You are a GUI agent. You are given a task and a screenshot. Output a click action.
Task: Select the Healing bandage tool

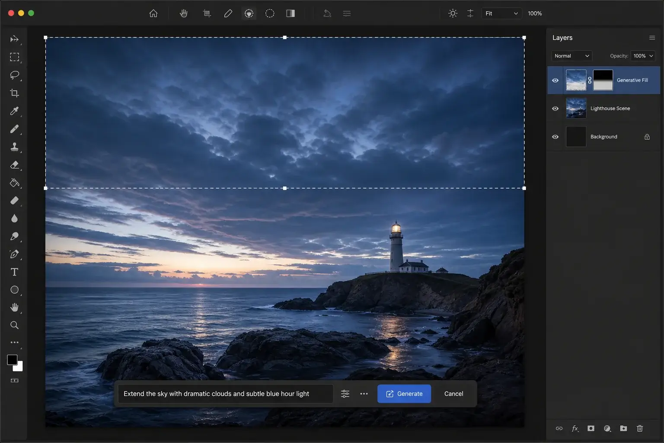15,201
